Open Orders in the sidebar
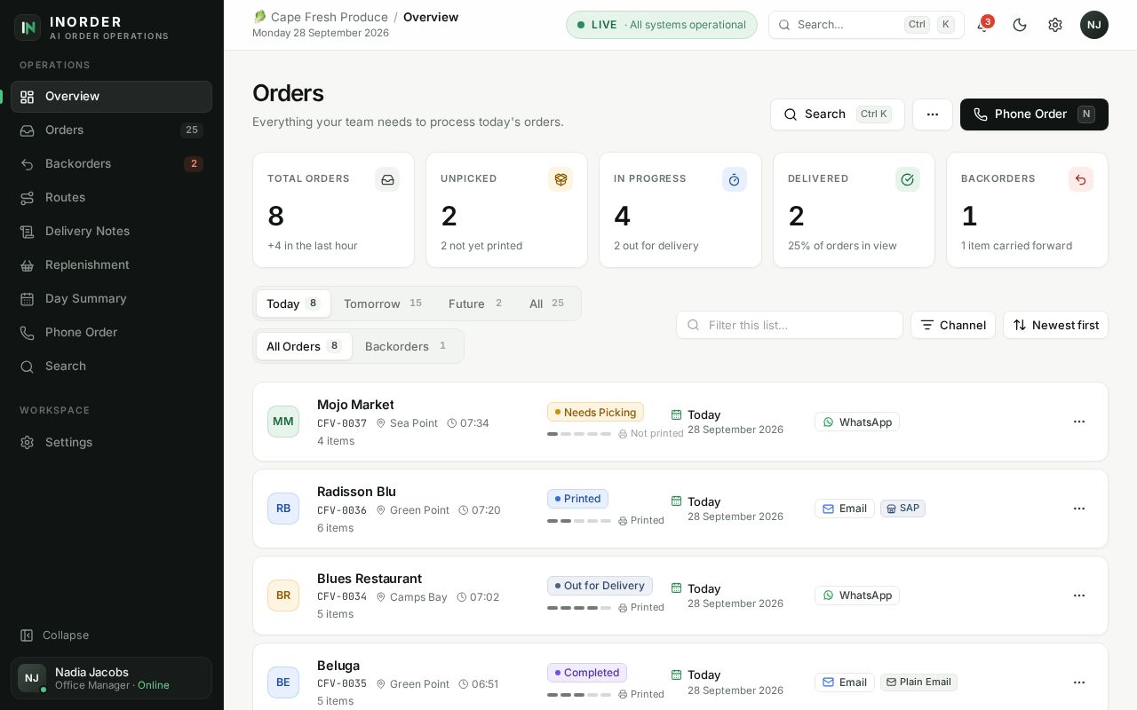The width and height of the screenshot is (1137, 710). (111, 130)
